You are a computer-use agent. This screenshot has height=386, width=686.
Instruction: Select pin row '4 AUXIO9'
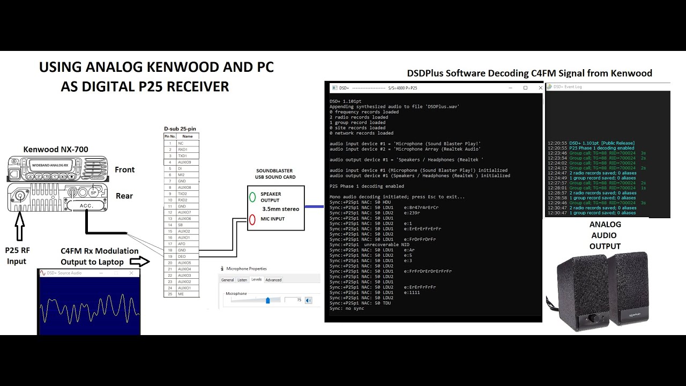182,162
